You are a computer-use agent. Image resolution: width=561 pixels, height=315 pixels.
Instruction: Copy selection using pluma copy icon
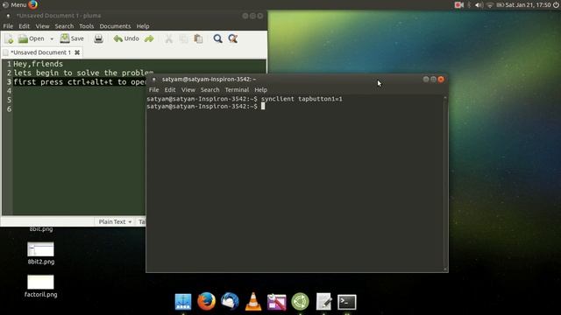click(x=183, y=38)
